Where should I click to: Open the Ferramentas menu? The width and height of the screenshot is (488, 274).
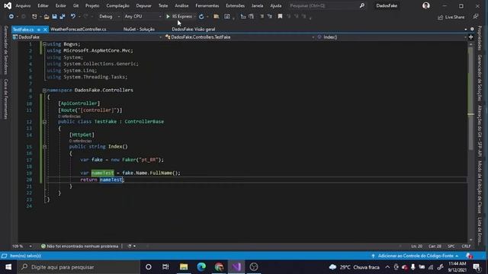[x=207, y=5]
